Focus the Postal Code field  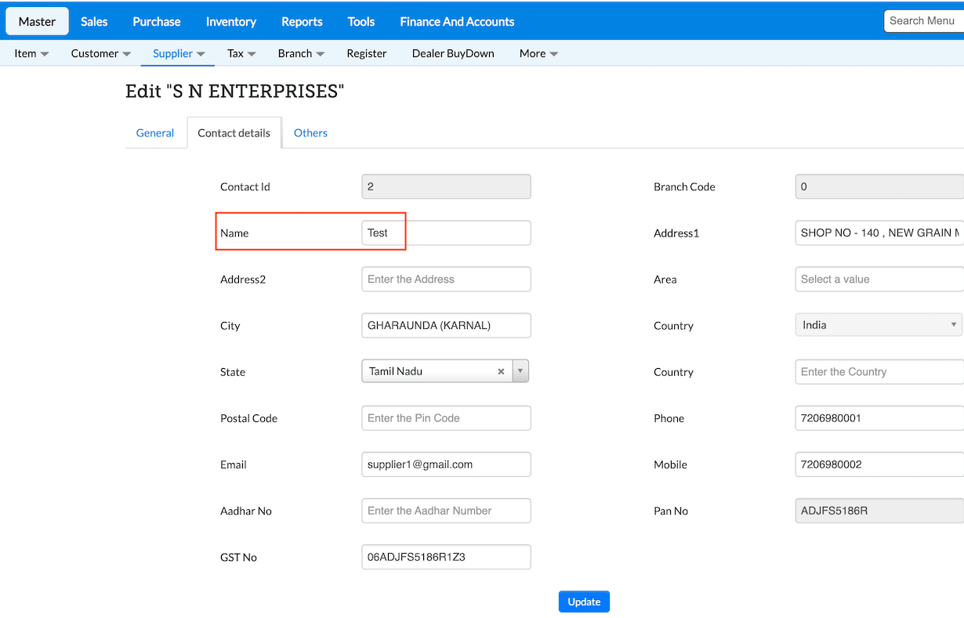446,418
